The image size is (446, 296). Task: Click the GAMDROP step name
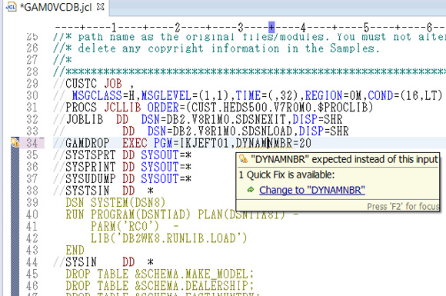click(x=88, y=143)
